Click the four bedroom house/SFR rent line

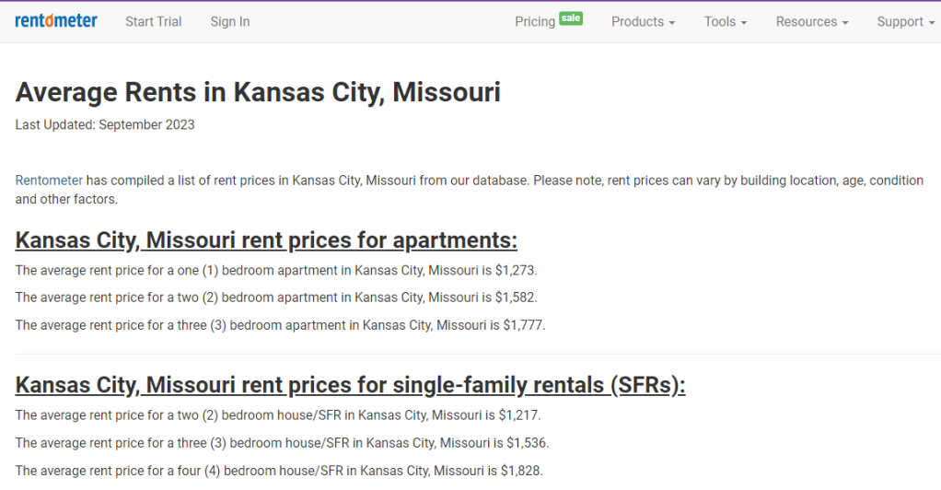[x=279, y=471]
